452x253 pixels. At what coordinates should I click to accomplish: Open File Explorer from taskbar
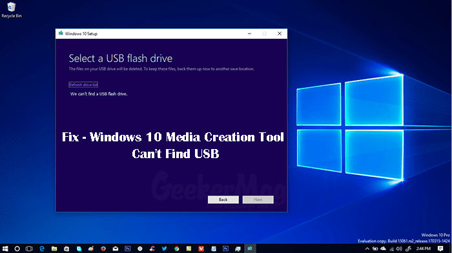point(54,248)
